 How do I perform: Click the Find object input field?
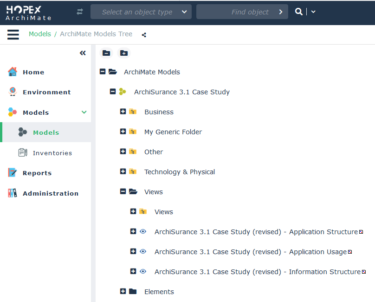point(237,12)
